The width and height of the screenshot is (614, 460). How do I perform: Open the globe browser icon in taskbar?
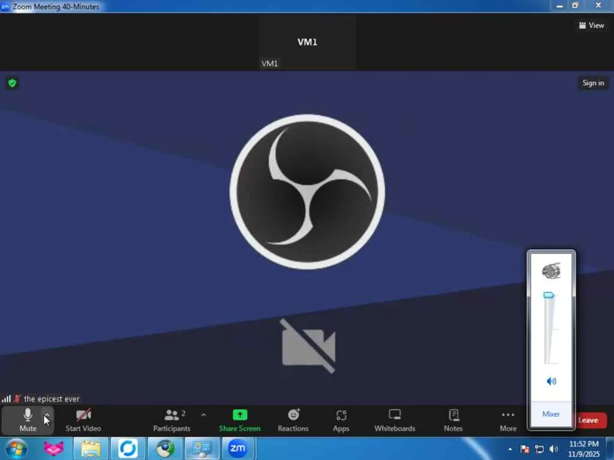[165, 448]
